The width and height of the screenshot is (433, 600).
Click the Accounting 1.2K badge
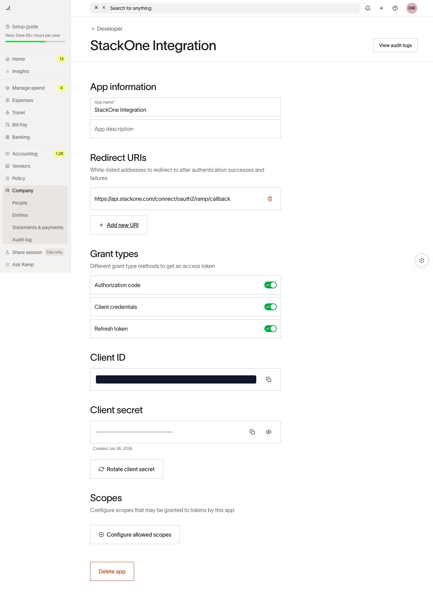pos(60,154)
